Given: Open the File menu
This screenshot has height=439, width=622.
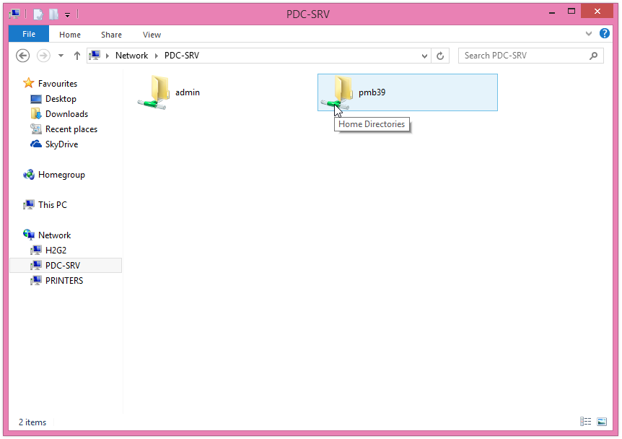Looking at the screenshot, I should (29, 34).
